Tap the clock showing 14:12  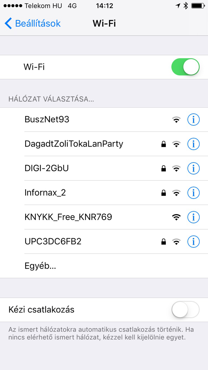[104, 5]
